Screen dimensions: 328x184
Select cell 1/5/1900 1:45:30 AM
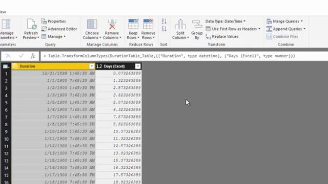pyautogui.click(x=53, y=102)
